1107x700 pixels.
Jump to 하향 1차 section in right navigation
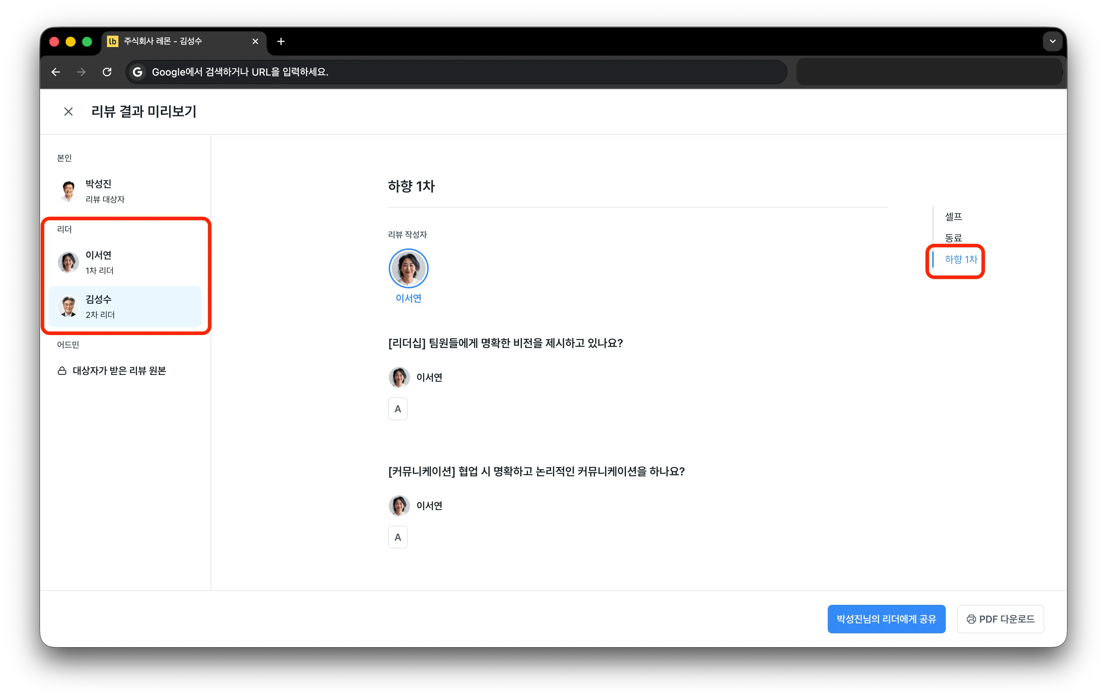pos(961,259)
